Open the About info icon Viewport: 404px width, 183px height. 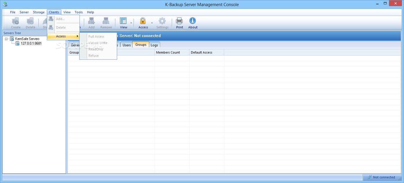(193, 21)
